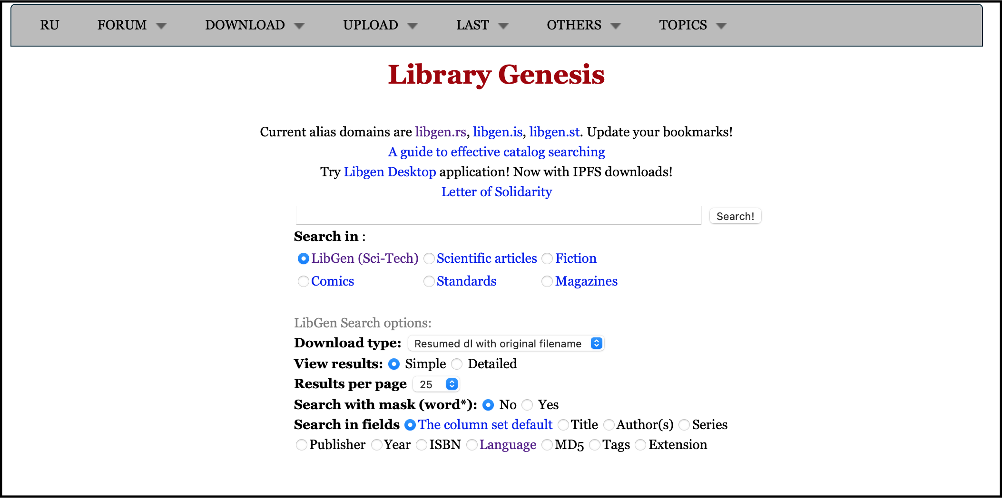Expand the arrow next to UPLOAD
The width and height of the screenshot is (1002, 498).
[413, 26]
